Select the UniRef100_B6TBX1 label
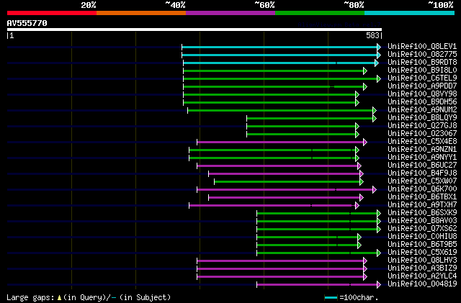The image size is (461, 303). tap(422, 197)
